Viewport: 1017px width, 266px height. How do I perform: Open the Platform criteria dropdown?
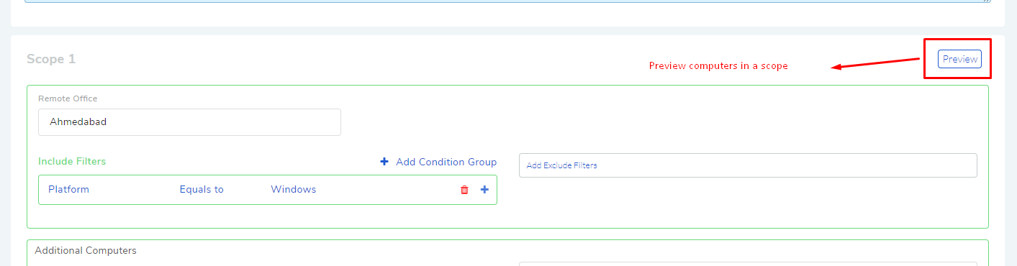click(x=68, y=190)
